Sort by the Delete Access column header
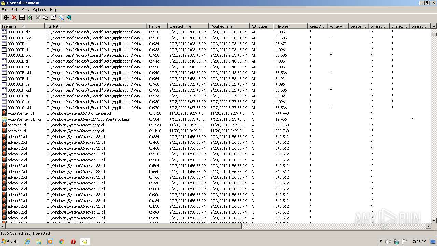 [x=358, y=26]
